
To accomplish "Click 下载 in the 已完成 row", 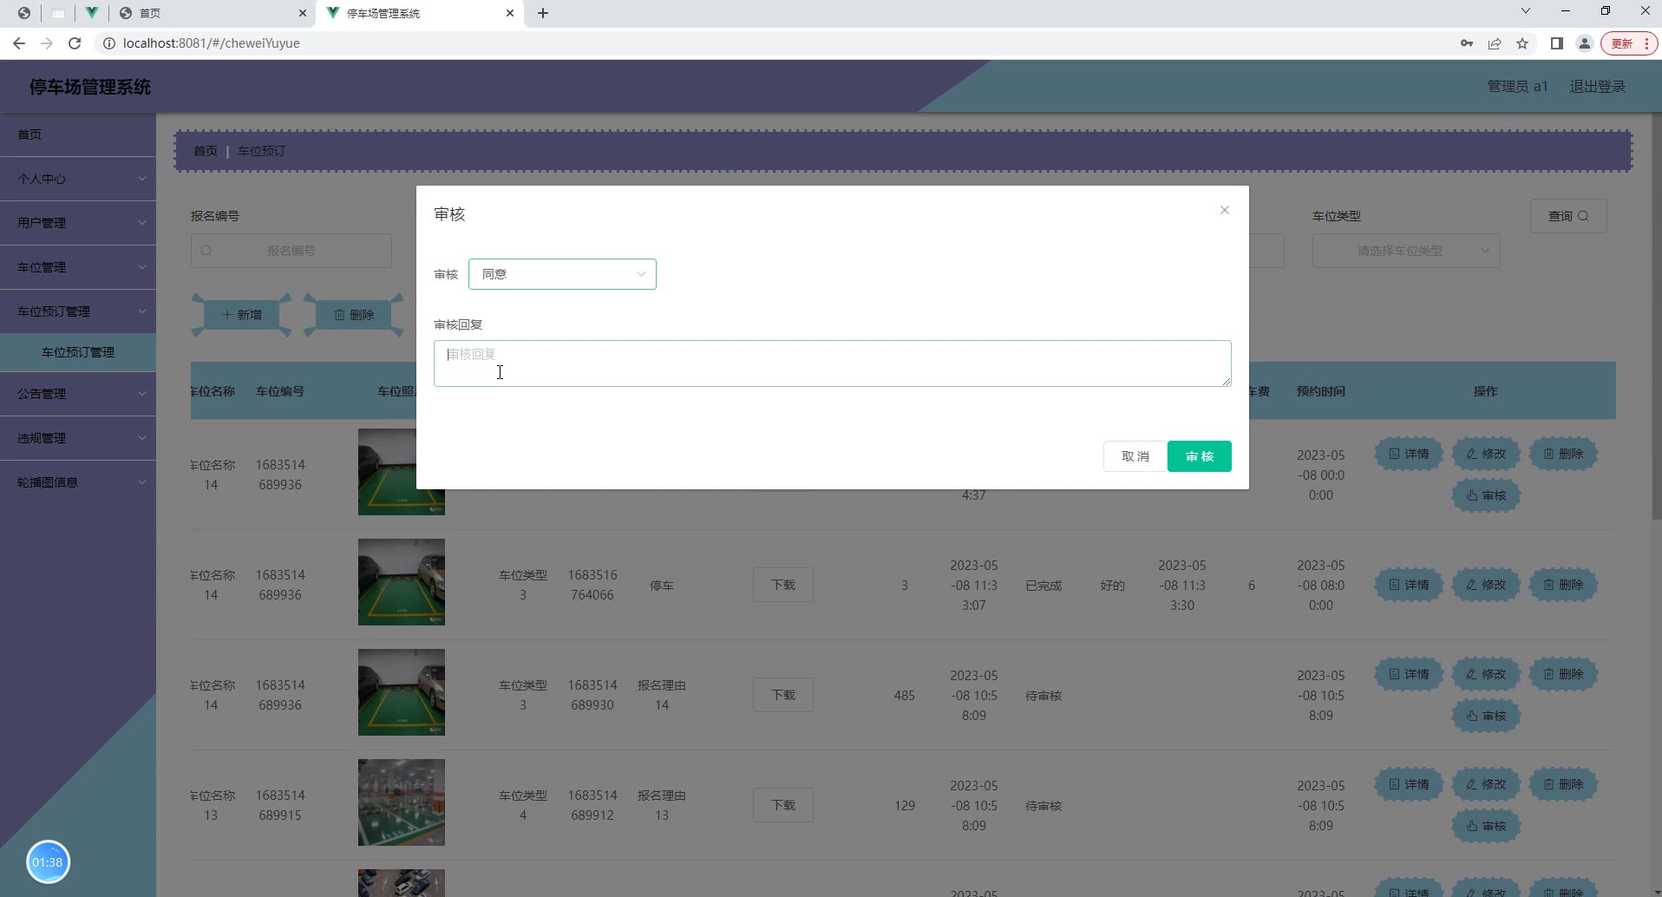I will click(x=783, y=585).
